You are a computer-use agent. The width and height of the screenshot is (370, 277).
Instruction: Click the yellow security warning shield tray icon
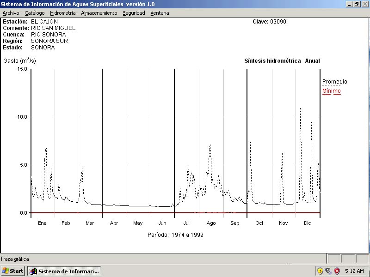(320, 271)
